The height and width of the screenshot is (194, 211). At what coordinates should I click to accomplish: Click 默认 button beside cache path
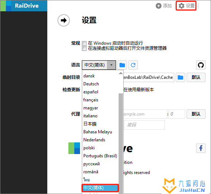click(196, 77)
